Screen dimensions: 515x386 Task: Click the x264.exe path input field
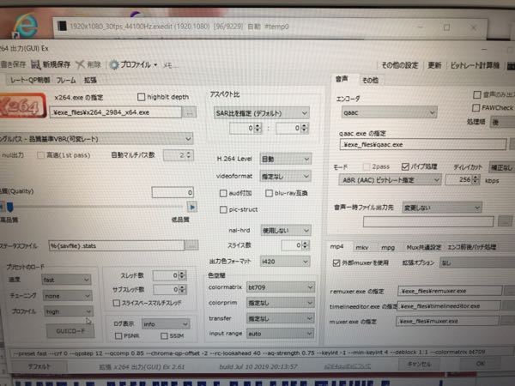pos(115,112)
